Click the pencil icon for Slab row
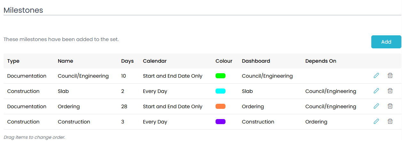 click(376, 91)
